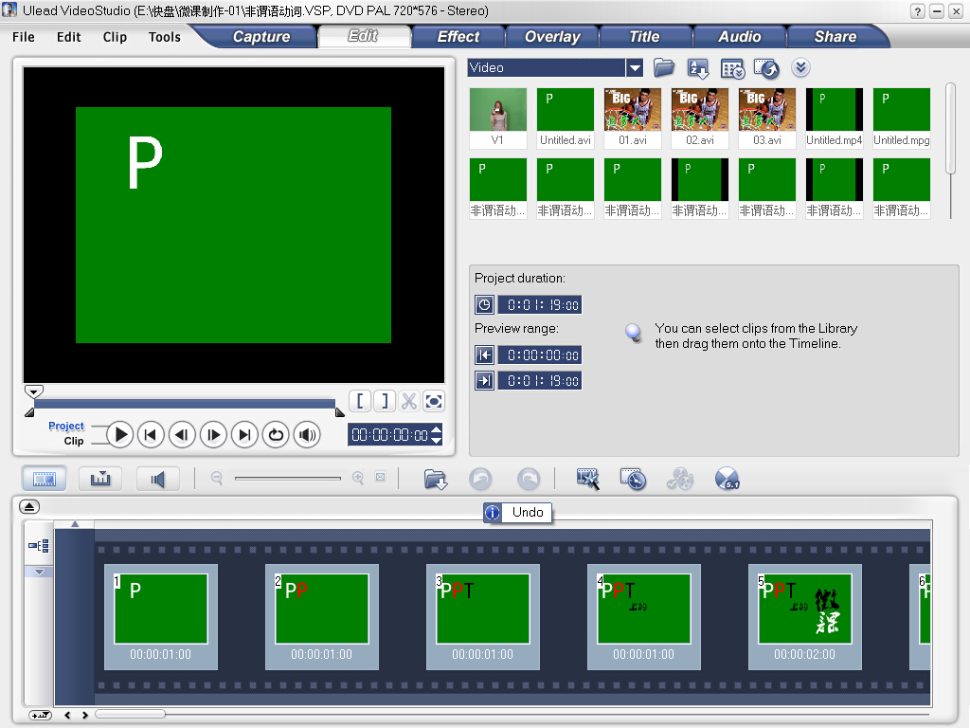Click the project duration timecode field
Viewport: 970px width, 728px height.
540,304
